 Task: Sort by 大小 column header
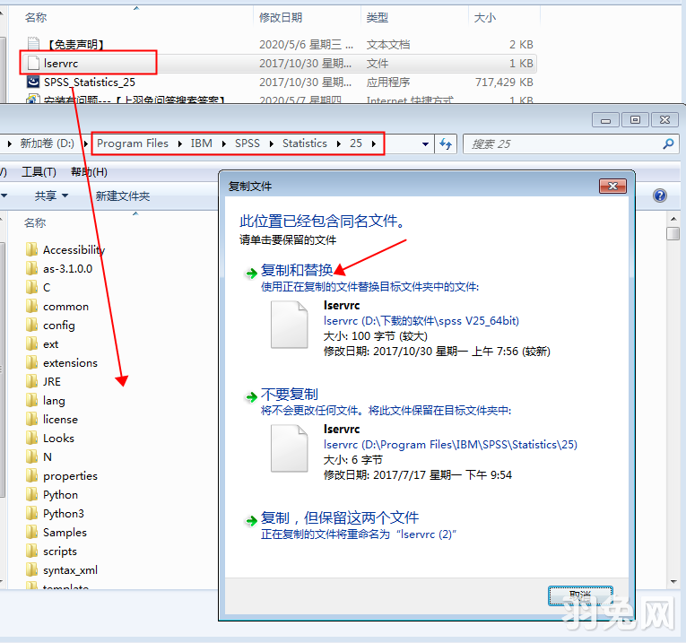[485, 18]
